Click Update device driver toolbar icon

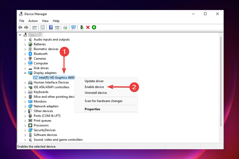65,27
